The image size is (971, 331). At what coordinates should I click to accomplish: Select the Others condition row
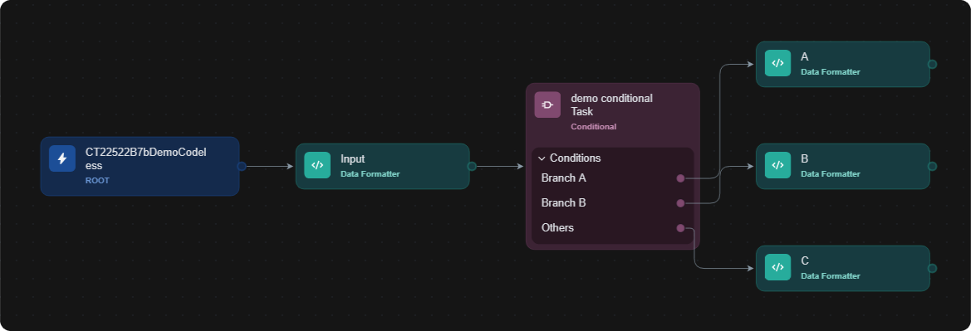(612, 227)
